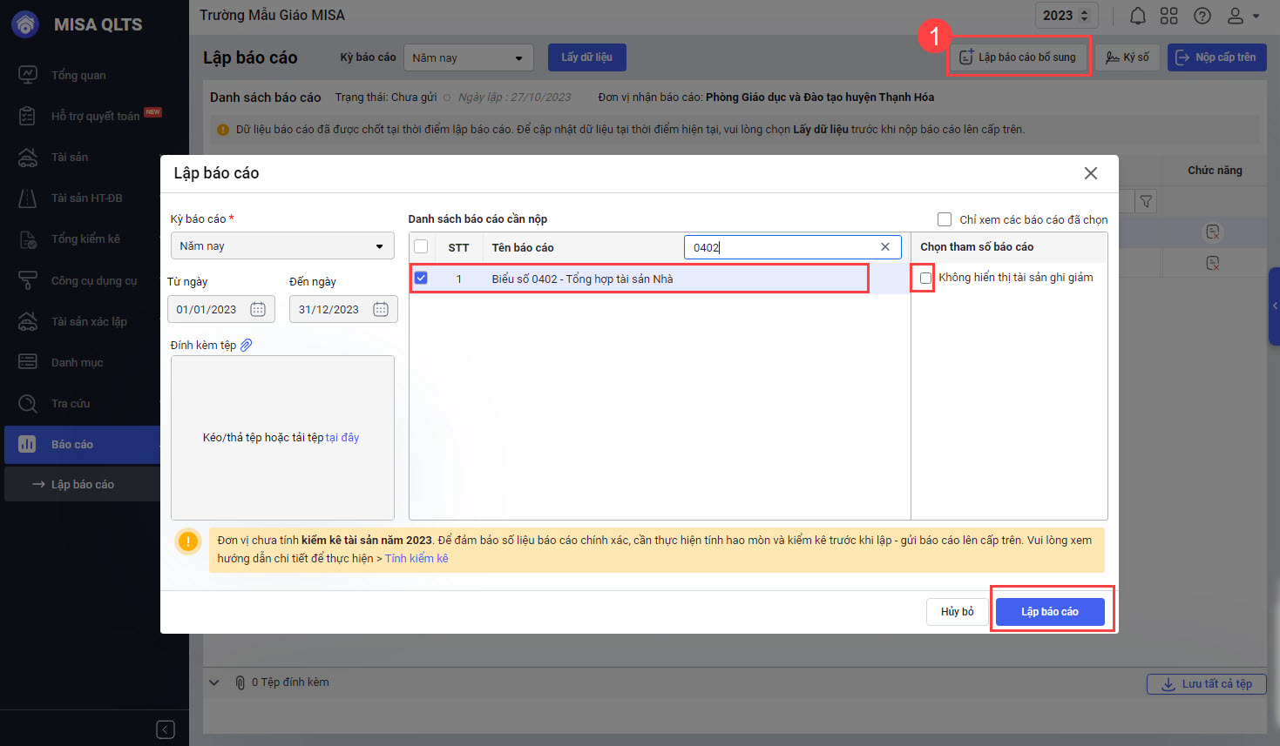This screenshot has width=1280, height=746.
Task: Open Công cụ dụng cụ menu
Action: point(94,280)
